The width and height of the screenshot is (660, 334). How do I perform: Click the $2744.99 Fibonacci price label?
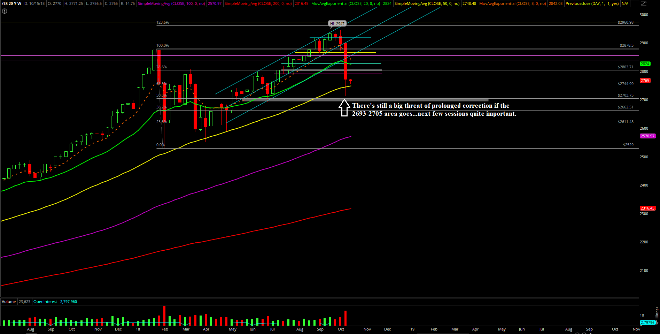(x=626, y=84)
